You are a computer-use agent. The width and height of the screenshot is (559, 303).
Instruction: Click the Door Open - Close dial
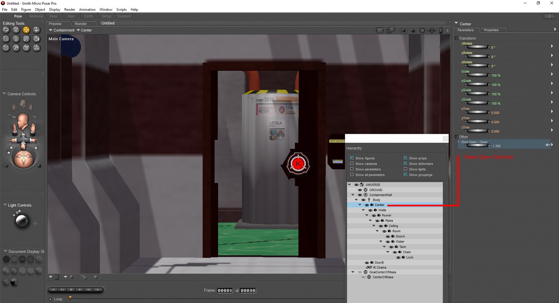(477, 145)
